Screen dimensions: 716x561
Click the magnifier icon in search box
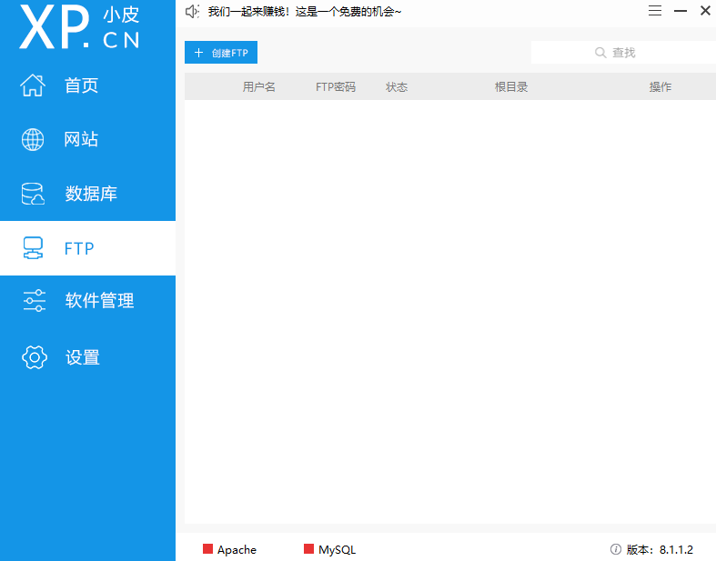tap(600, 53)
